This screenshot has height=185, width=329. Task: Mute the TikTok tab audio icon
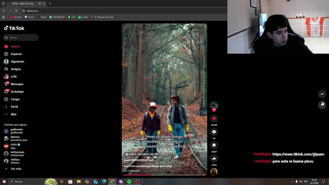point(40,4)
